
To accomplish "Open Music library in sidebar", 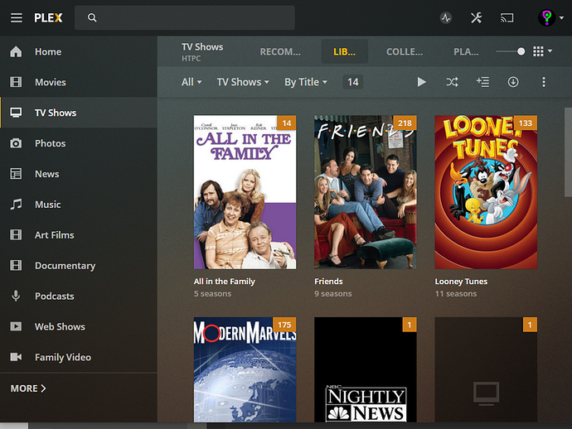I will point(79,204).
